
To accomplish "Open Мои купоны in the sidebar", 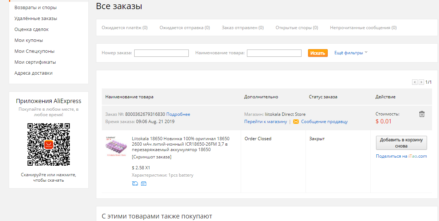I will [29, 40].
